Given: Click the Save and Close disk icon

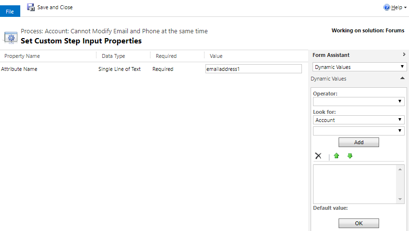Looking at the screenshot, I should pyautogui.click(x=31, y=7).
